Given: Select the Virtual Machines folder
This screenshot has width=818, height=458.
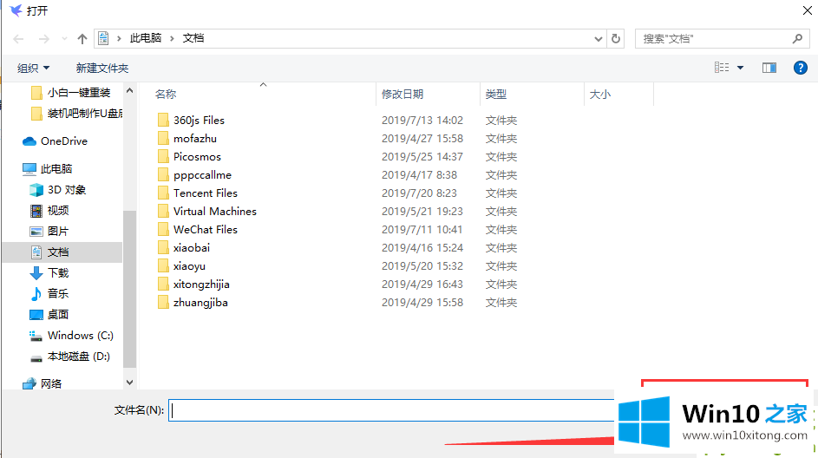Looking at the screenshot, I should click(x=214, y=212).
